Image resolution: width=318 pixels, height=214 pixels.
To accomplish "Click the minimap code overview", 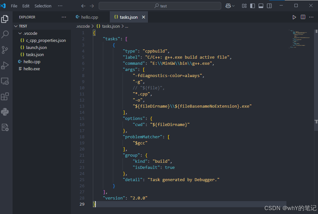I will coord(299,39).
